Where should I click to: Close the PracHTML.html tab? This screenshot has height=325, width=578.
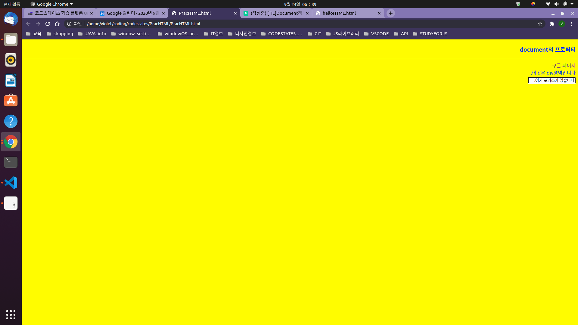point(235,13)
